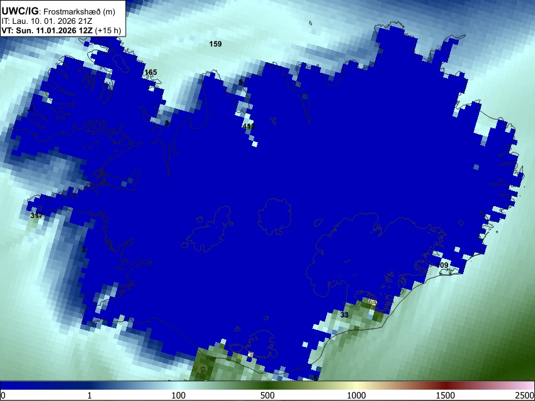
Task: Select the Frostmarkshæð (m) label
Action: coord(79,12)
